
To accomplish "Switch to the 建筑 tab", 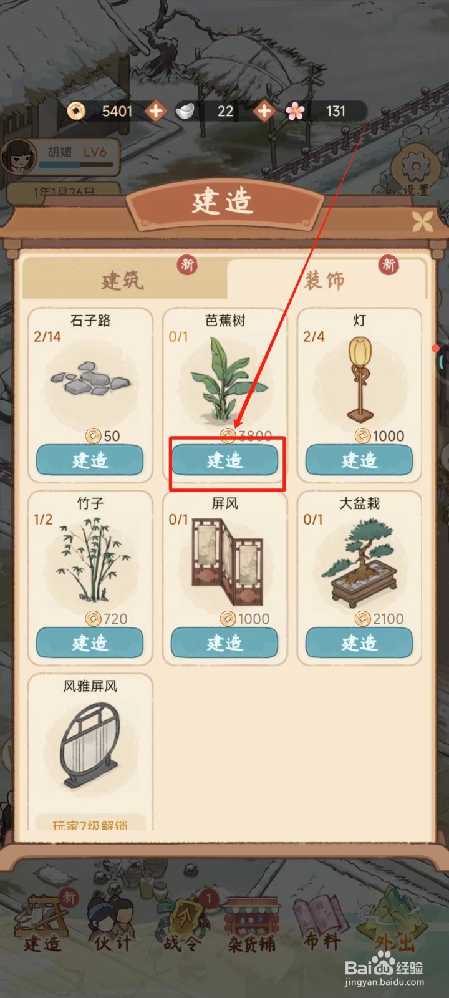I will 123,279.
